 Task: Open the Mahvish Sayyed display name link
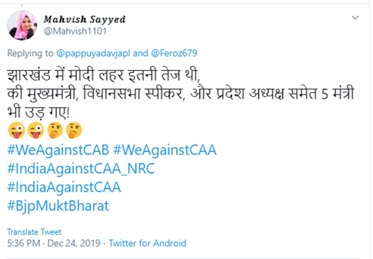pyautogui.click(x=84, y=19)
